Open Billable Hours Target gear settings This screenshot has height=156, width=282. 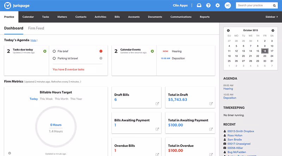[10, 153]
